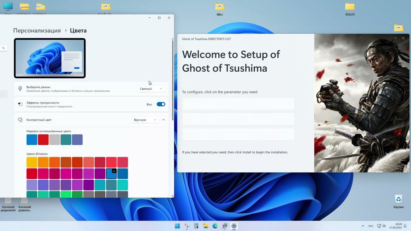This screenshot has width=411, height=231.
Task: Open the clock showing 19:29 17.05.2024
Action: pos(396,226)
